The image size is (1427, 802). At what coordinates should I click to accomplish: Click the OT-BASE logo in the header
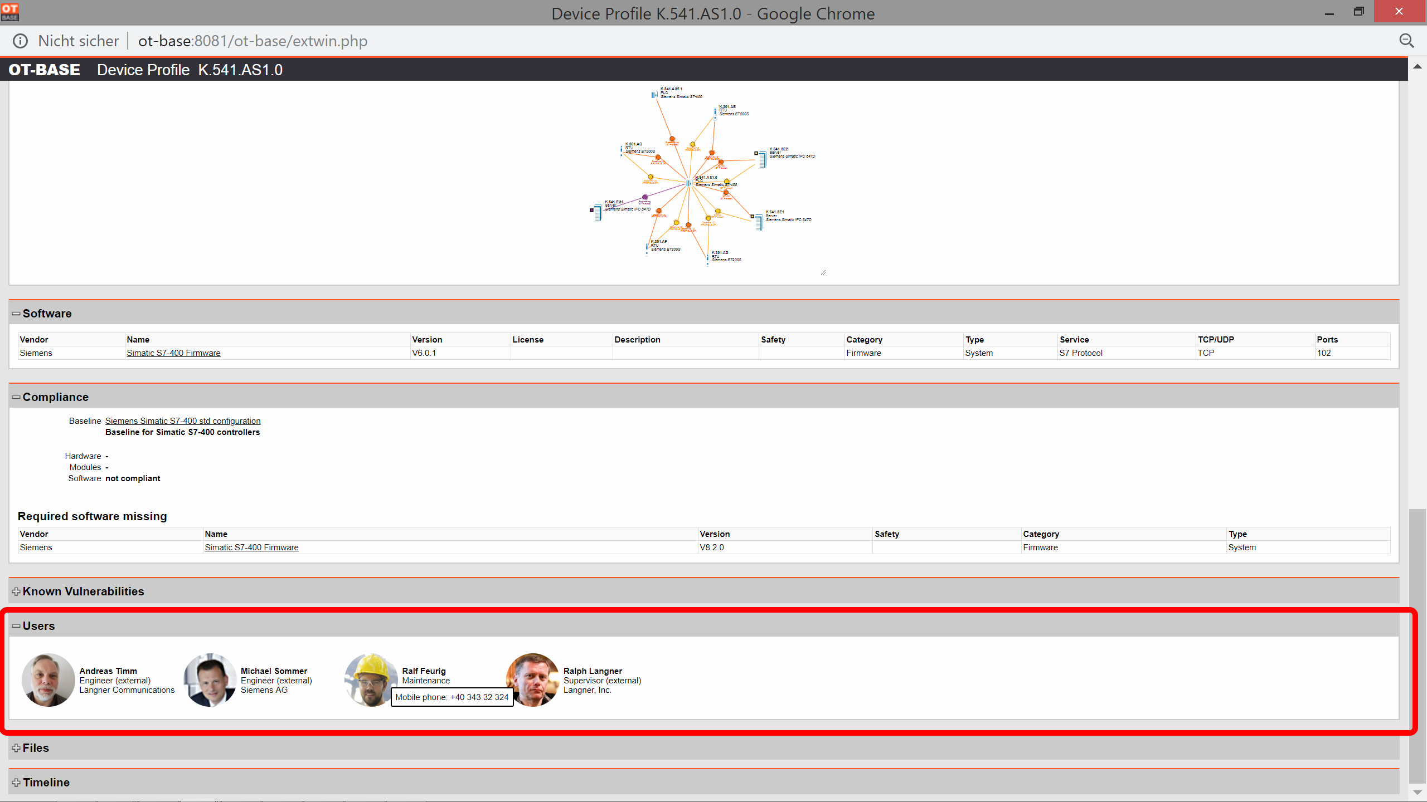(45, 70)
